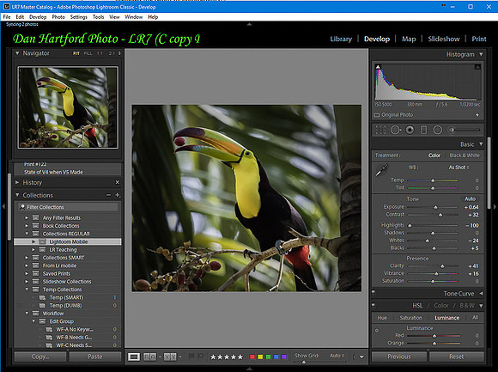The image size is (498, 372).
Task: Open the WB As Shot dropdown
Action: click(459, 168)
